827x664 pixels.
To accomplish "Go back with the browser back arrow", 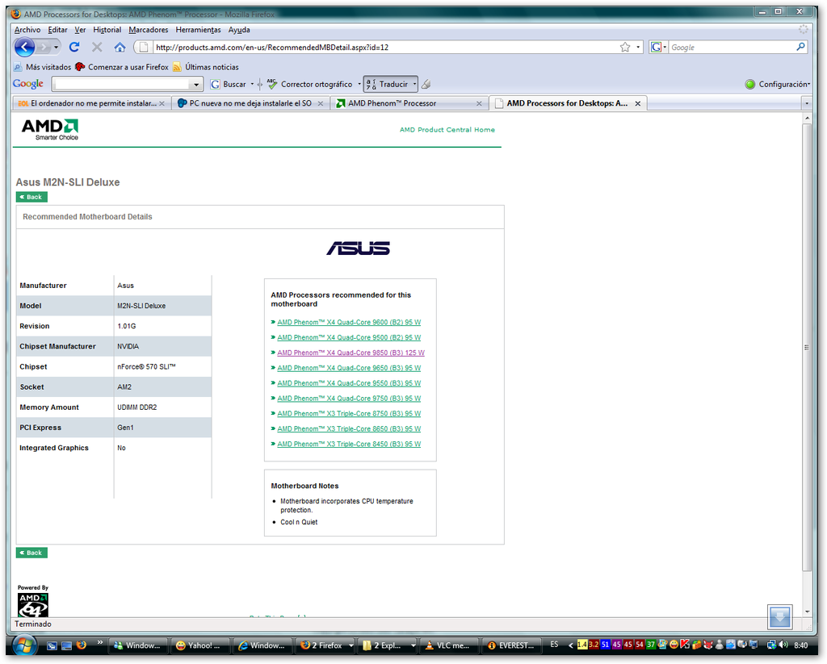I will click(x=24, y=48).
